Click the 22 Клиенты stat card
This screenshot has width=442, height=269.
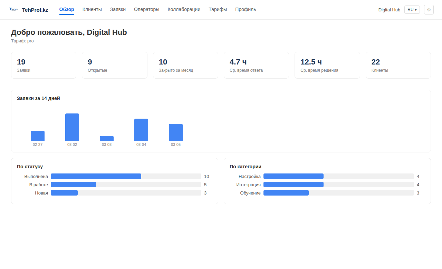(x=398, y=65)
